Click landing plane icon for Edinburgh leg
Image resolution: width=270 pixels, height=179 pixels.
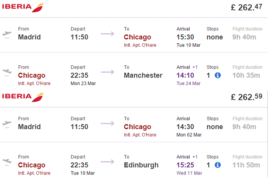pos(7,162)
